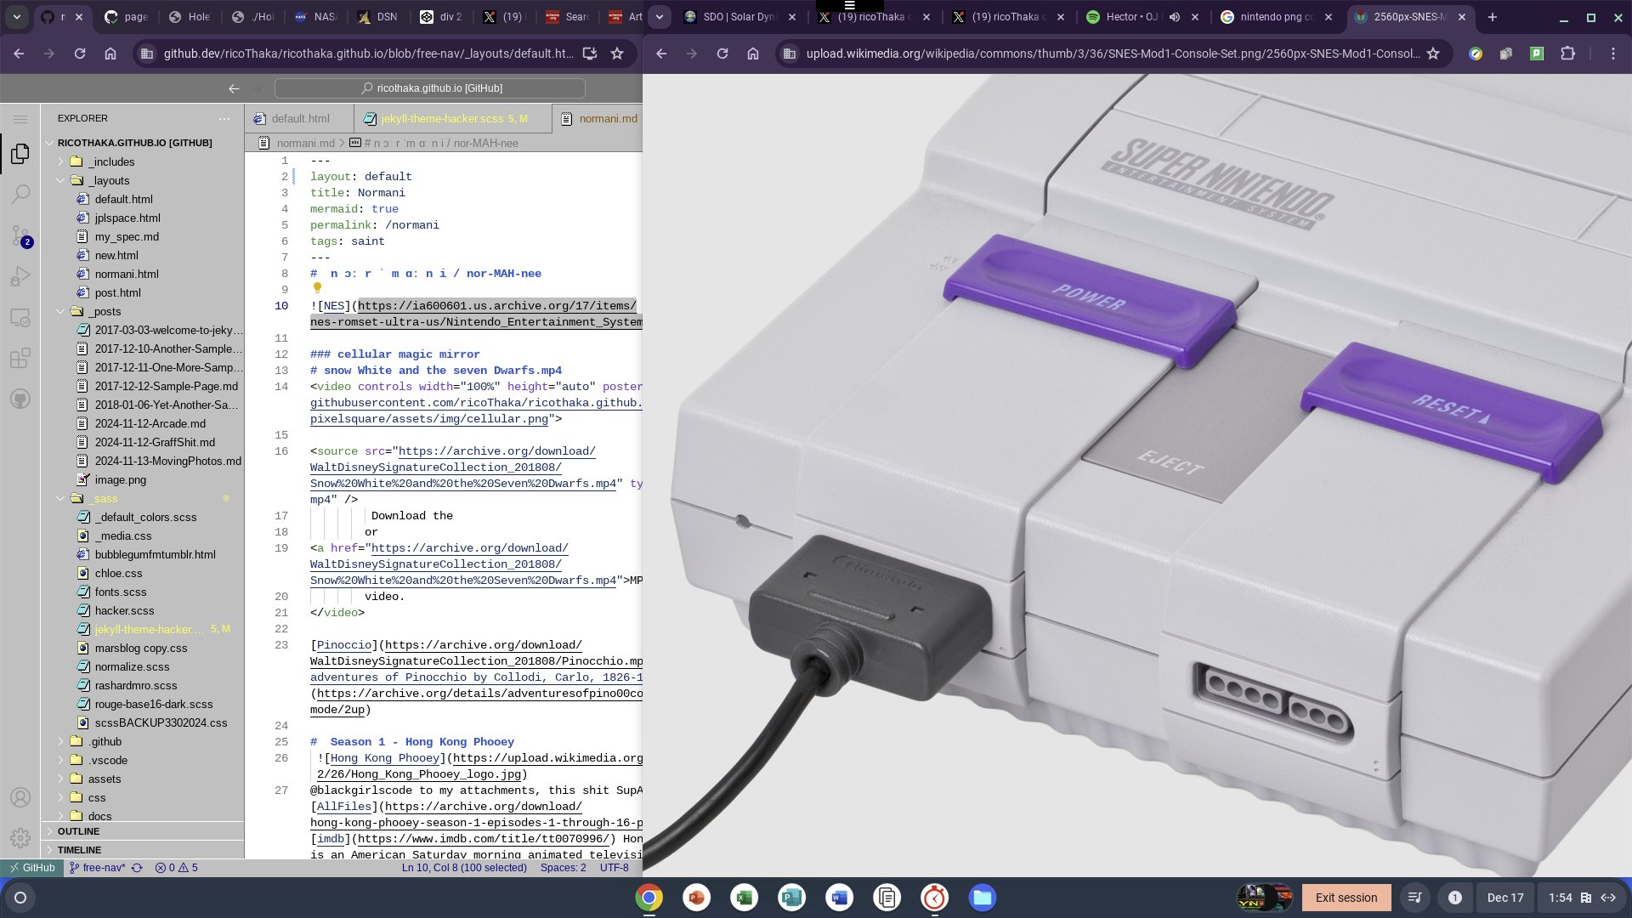Open Chrome from the shelf

[x=649, y=898]
